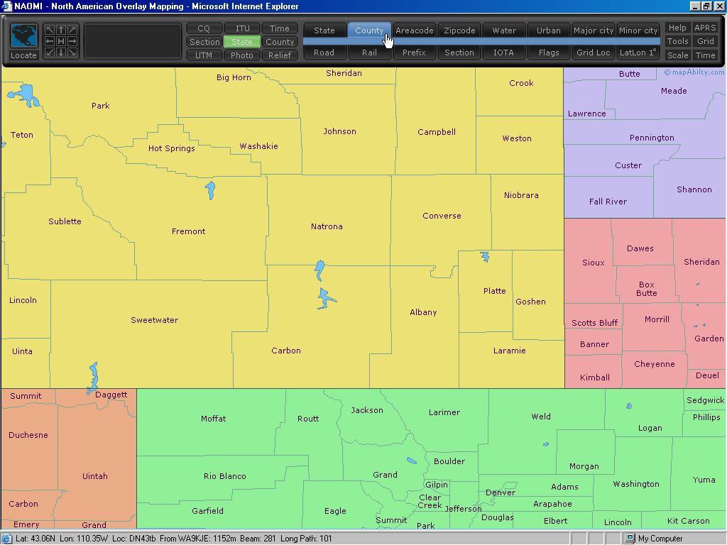The image size is (727, 545).
Task: Select the ITU zone coloring button
Action: 242,28
